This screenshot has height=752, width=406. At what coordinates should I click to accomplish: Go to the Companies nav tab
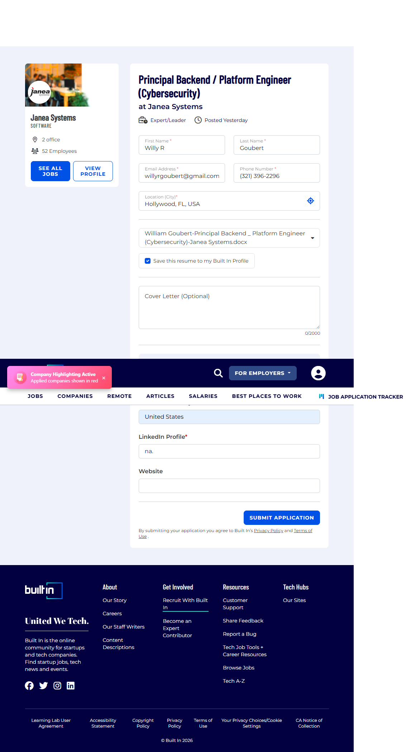tap(75, 396)
